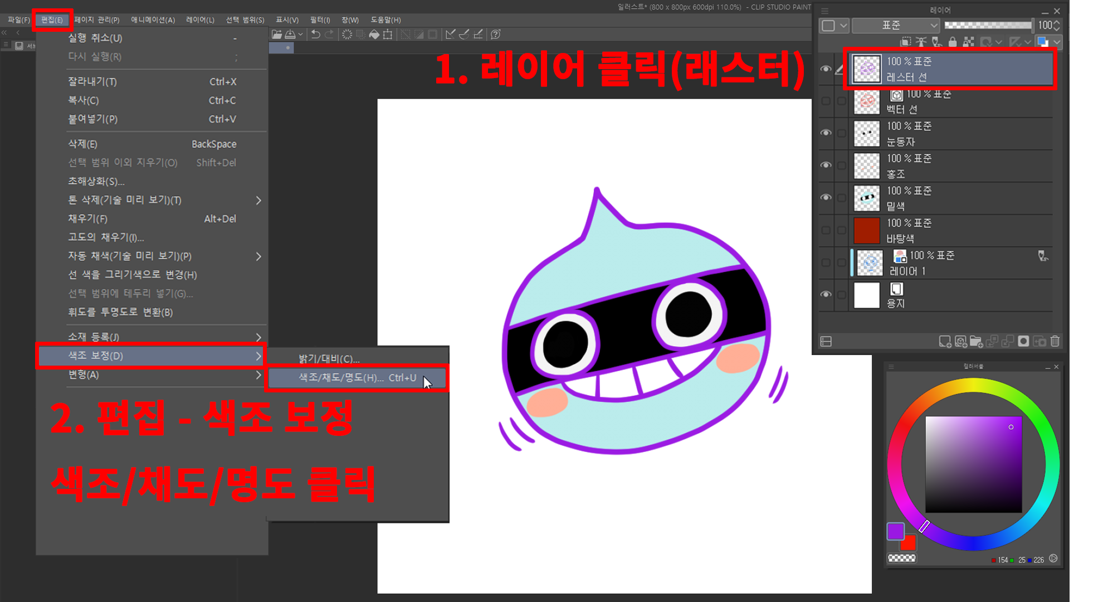Viewport: 1103px width, 602px height.
Task: Select the 밑색 layer thumbnail
Action: (867, 198)
